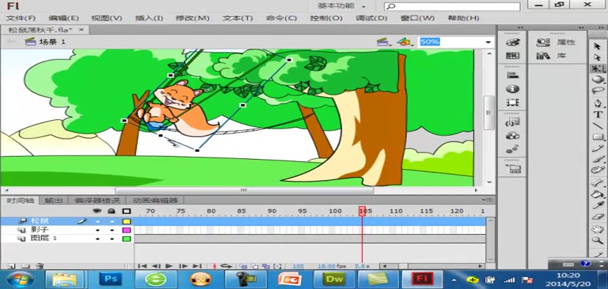608x289 pixels.
Task: Open the Edit Scene dropdown icon
Action: (x=384, y=42)
